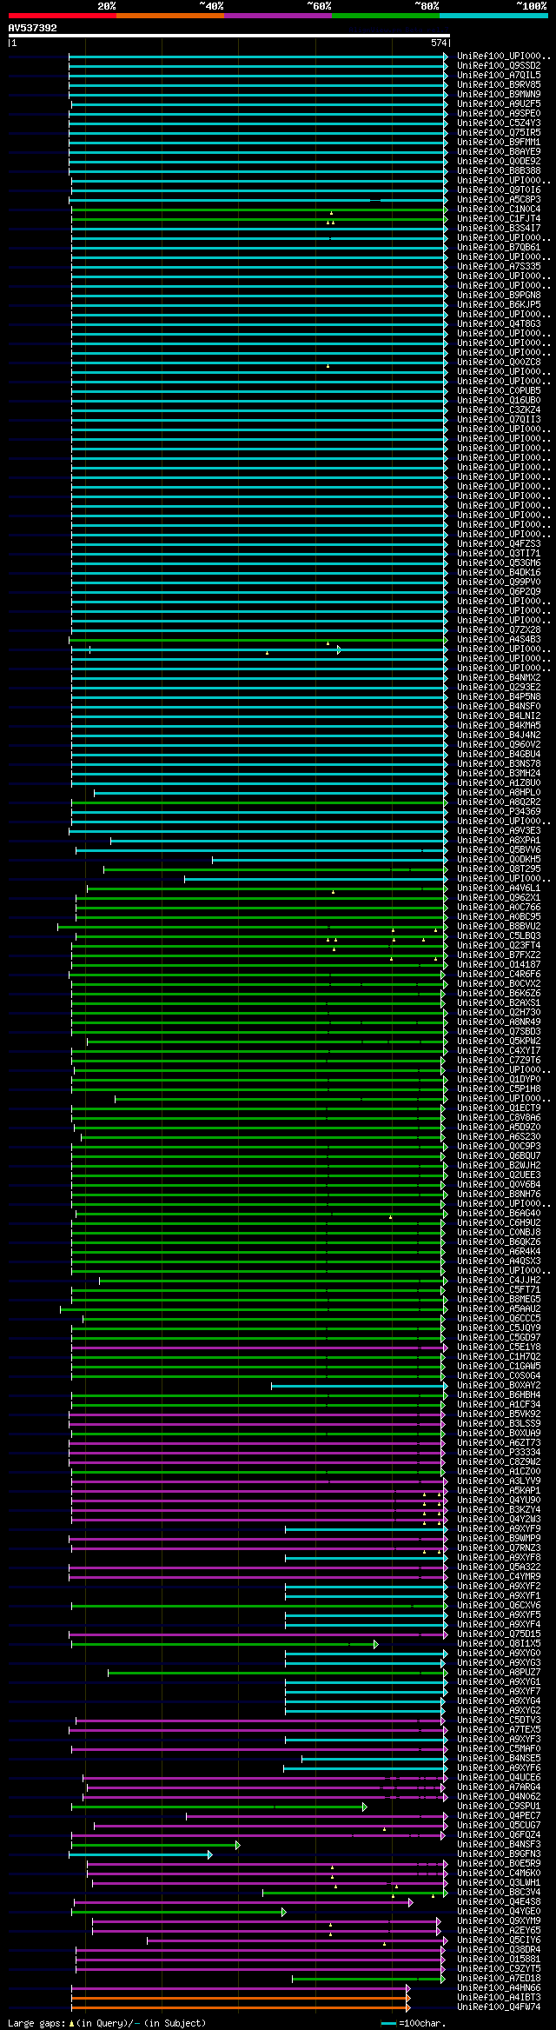Click the purple ~60% identity legend segment
The width and height of the screenshot is (556, 2030).
[277, 16]
